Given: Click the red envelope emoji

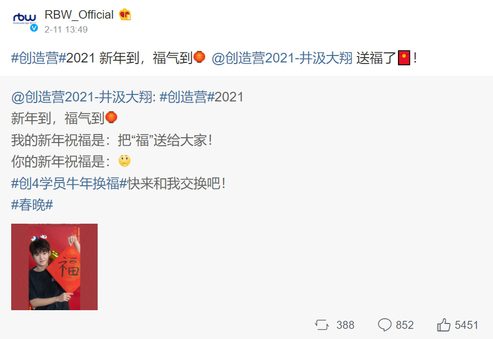Looking at the screenshot, I should pyautogui.click(x=404, y=58).
